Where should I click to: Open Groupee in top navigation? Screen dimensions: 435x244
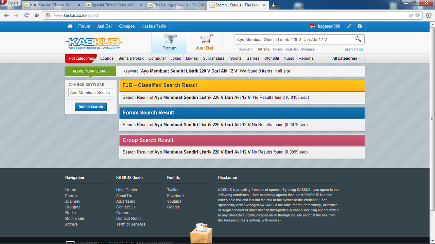127,26
